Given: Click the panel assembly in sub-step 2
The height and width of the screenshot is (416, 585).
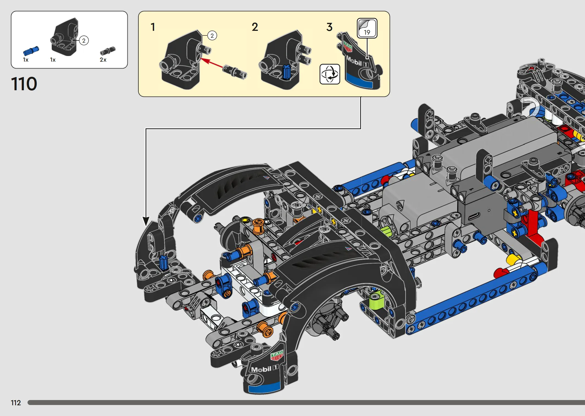Looking at the screenshot, I should click(x=285, y=60).
